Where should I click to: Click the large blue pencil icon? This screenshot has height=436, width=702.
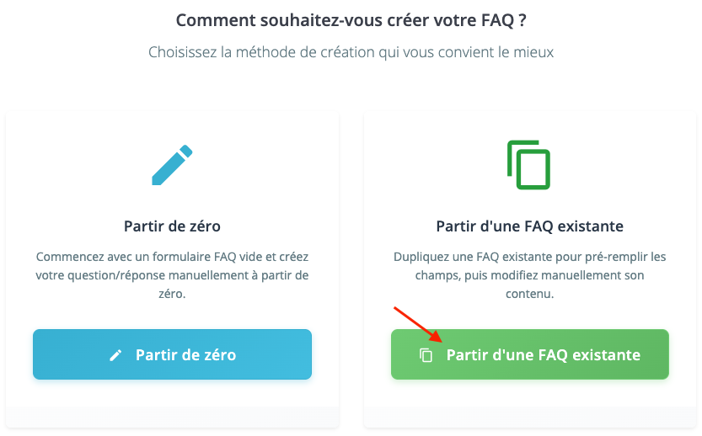tap(172, 166)
